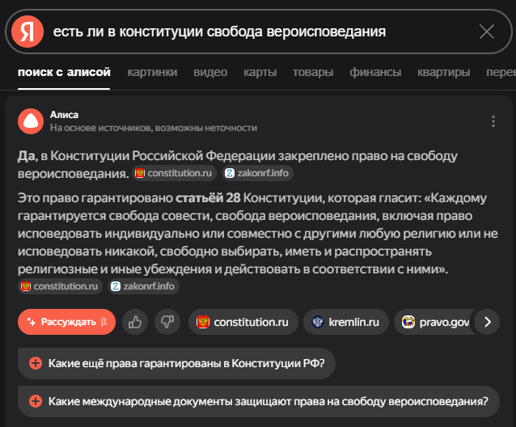This screenshot has width=516, height=427.
Task: Clear the search query with the X
Action: click(x=486, y=32)
